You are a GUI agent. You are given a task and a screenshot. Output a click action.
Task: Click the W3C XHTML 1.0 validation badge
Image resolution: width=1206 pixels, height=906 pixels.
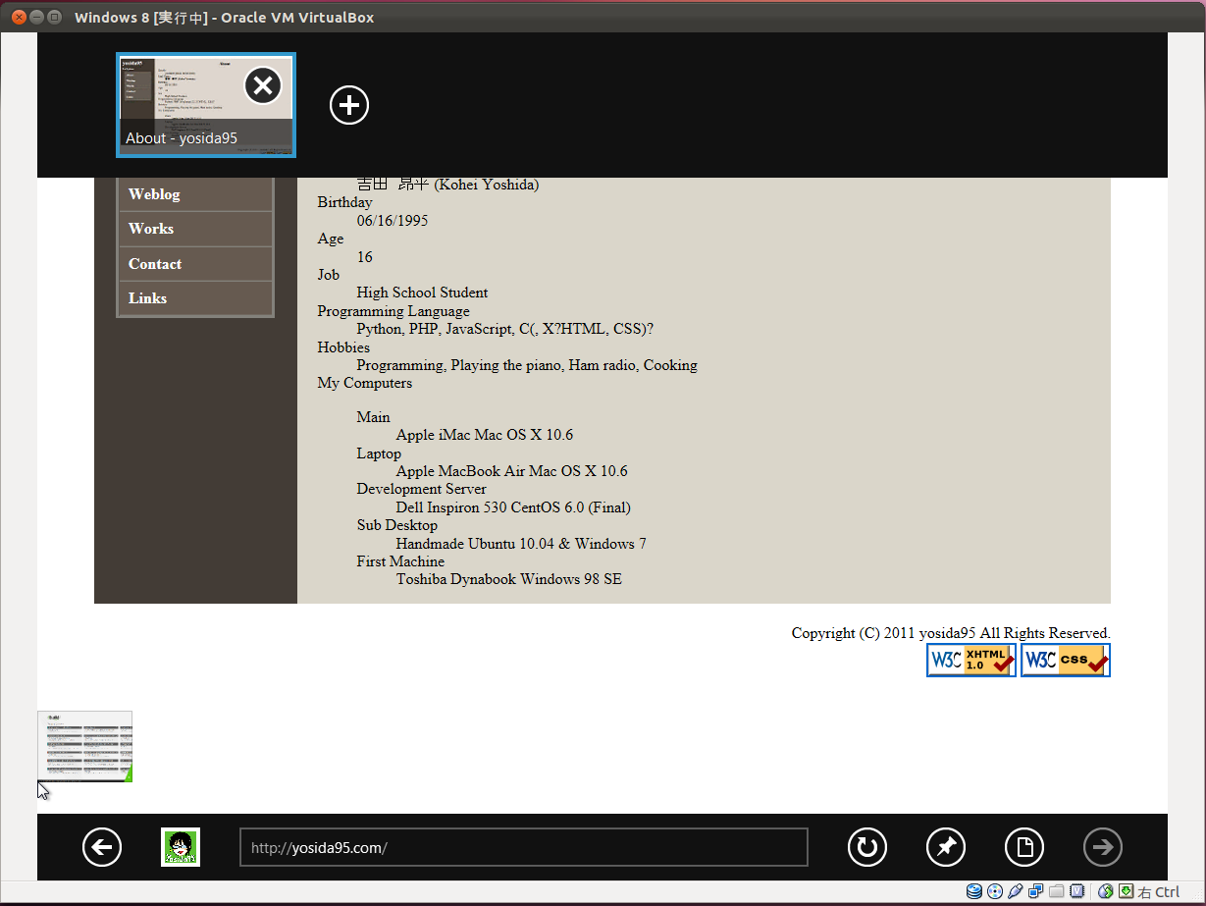pos(970,661)
